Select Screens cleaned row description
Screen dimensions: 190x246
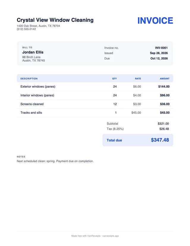coord(32,104)
